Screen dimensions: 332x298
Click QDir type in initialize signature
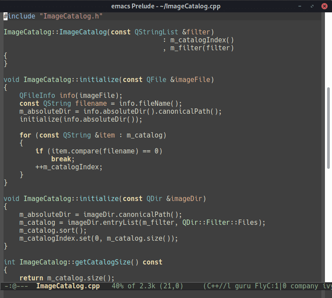click(154, 199)
